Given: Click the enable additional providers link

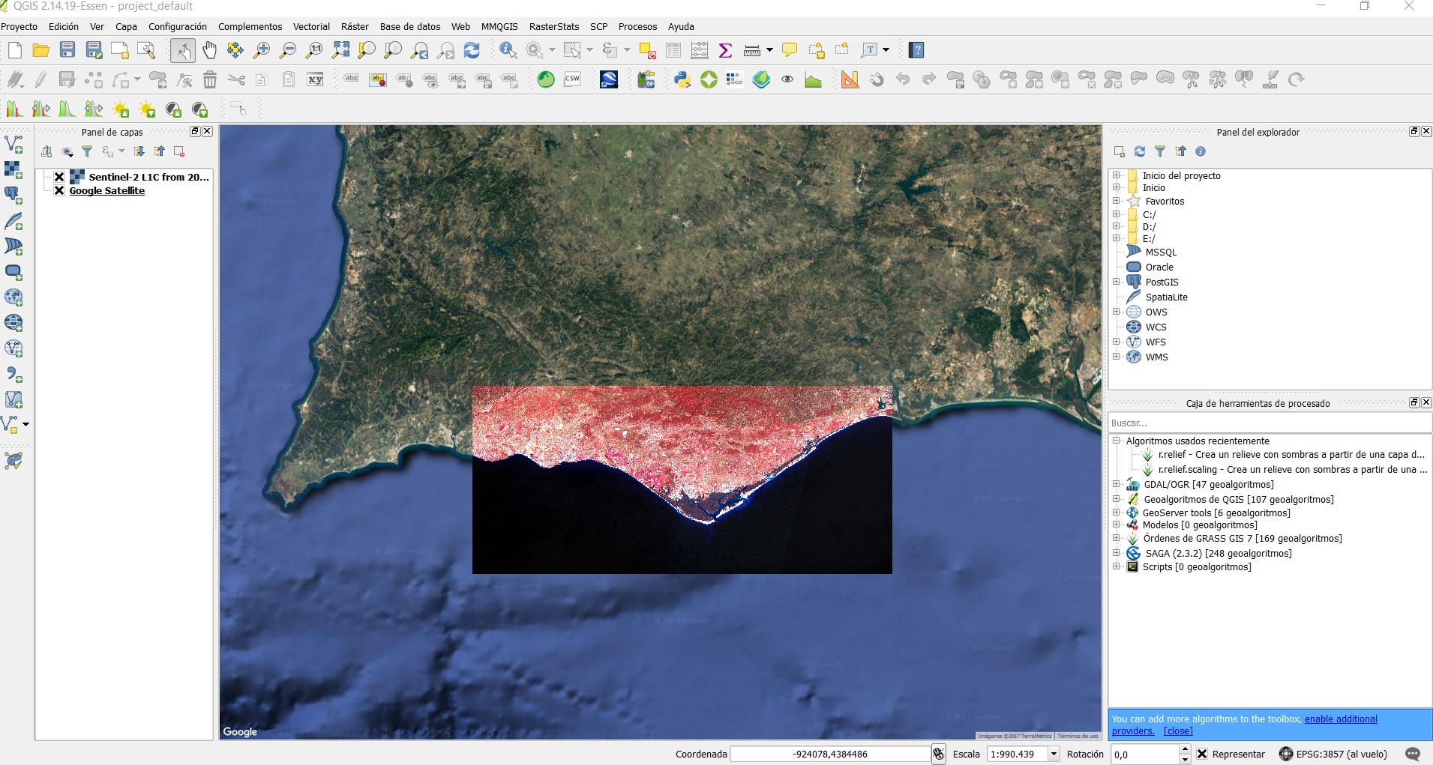Looking at the screenshot, I should [1341, 719].
